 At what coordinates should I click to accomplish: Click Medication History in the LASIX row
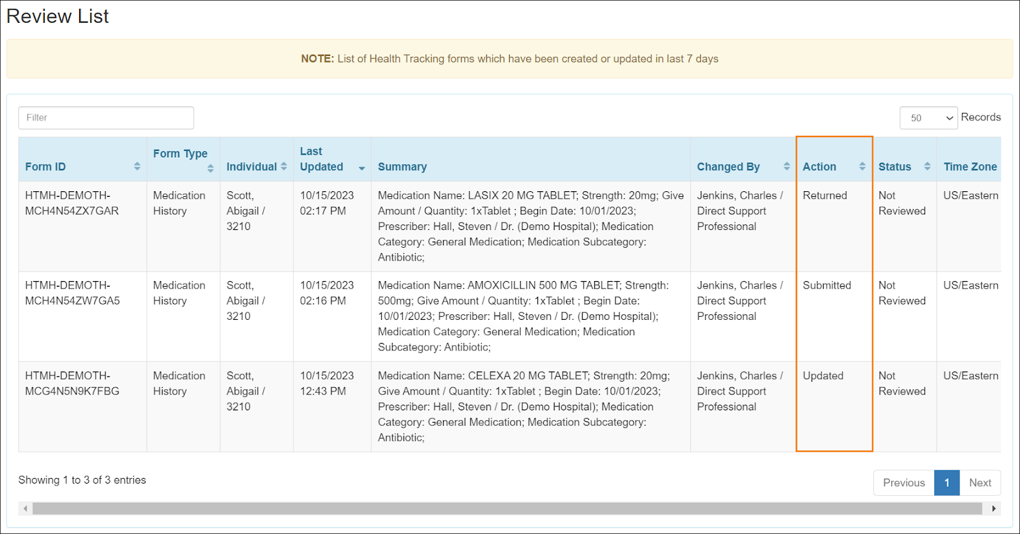(x=179, y=203)
